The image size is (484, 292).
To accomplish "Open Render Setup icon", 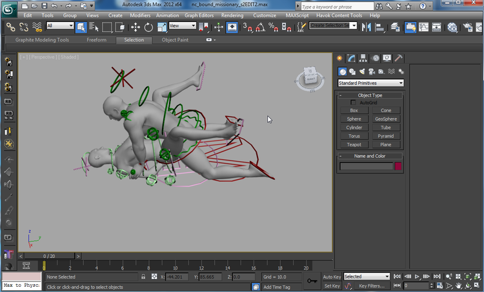I will (x=468, y=27).
